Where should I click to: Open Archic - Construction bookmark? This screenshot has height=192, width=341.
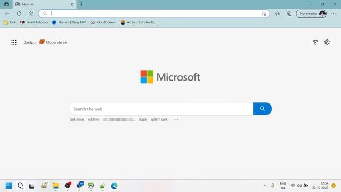(x=139, y=22)
